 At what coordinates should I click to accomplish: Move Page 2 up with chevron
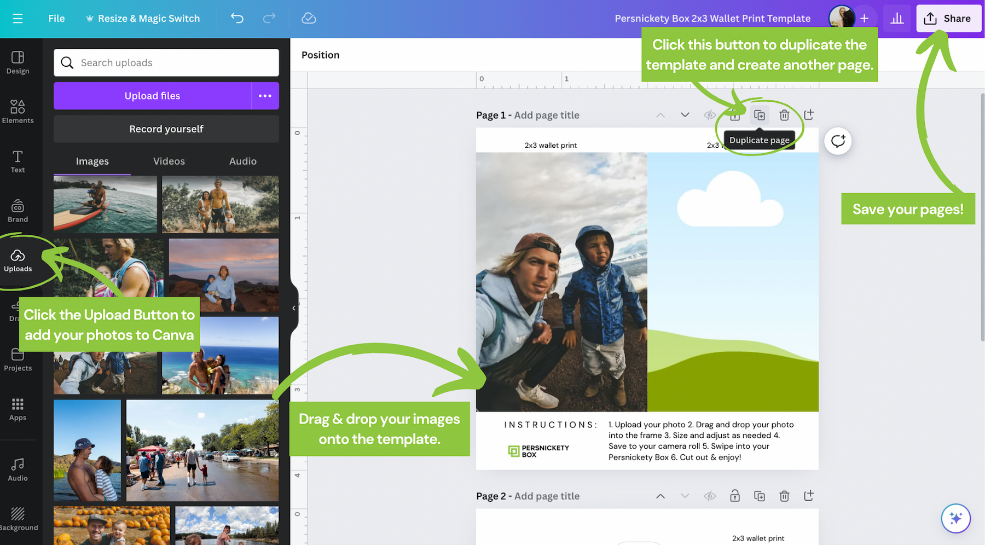tap(660, 496)
